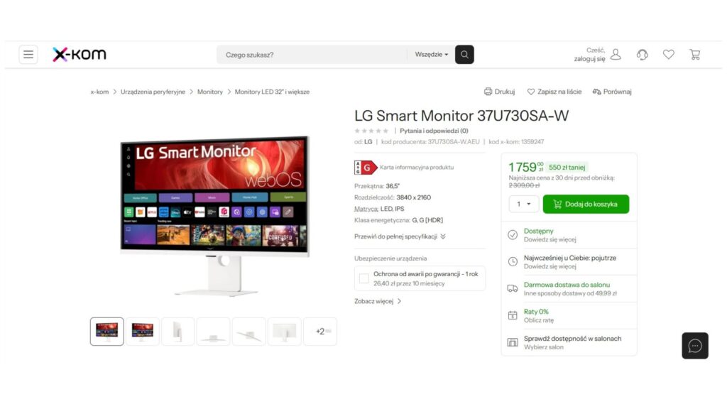Click Porównaj to compare products

click(x=612, y=92)
